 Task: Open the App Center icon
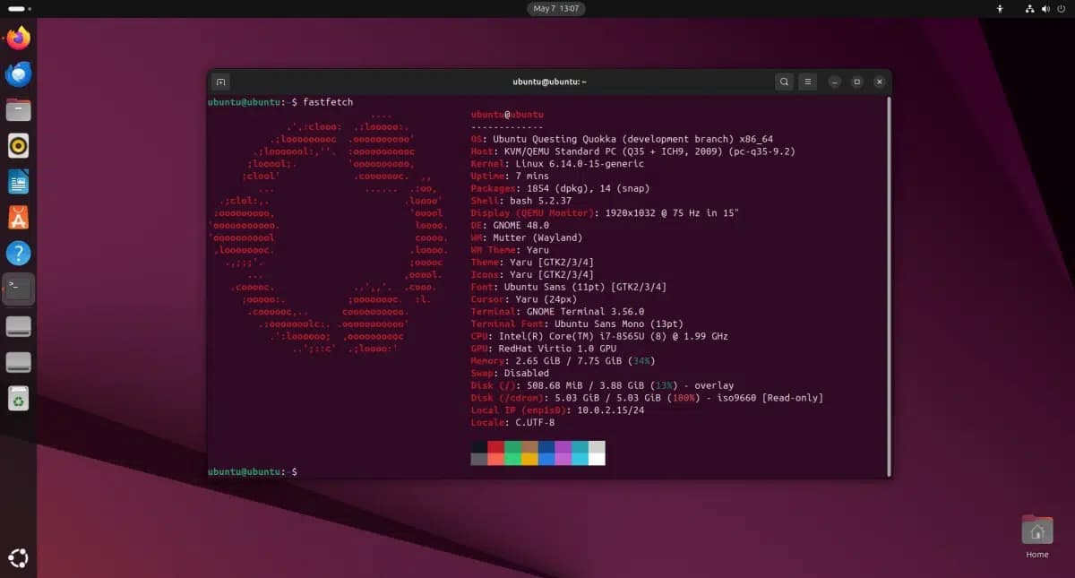(x=18, y=217)
